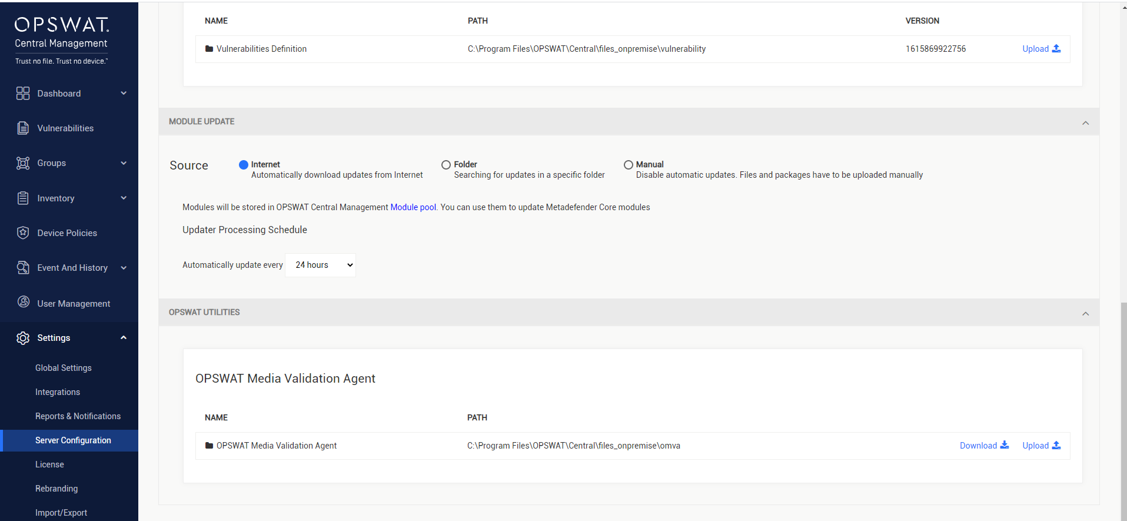Collapse the OPSWAT UTILITIES section
This screenshot has width=1127, height=521.
pos(1086,313)
